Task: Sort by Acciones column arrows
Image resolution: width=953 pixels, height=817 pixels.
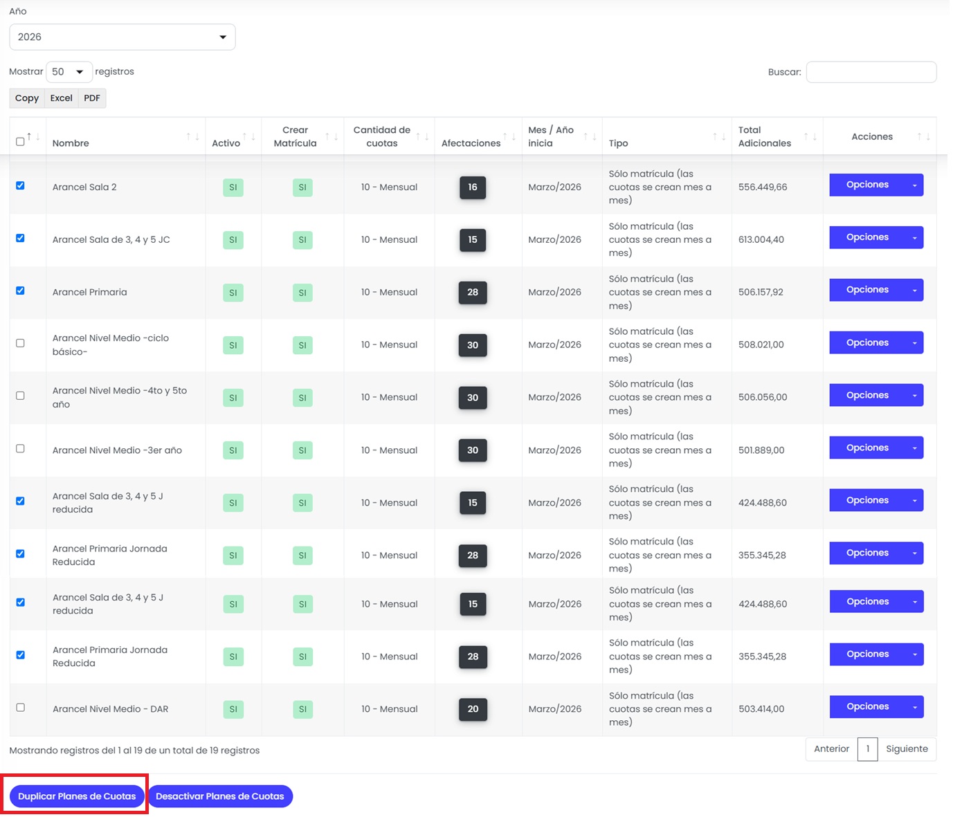Action: click(x=924, y=137)
